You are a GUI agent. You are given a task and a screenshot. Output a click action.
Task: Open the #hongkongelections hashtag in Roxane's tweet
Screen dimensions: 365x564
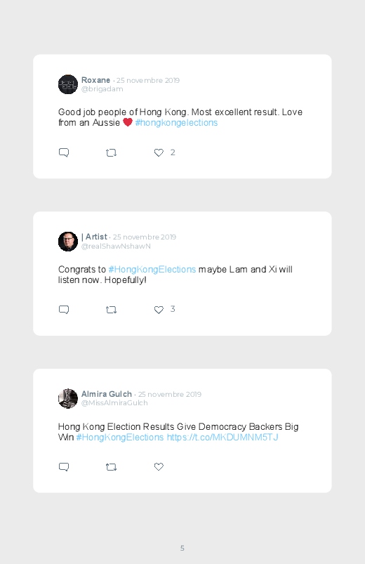(x=176, y=123)
